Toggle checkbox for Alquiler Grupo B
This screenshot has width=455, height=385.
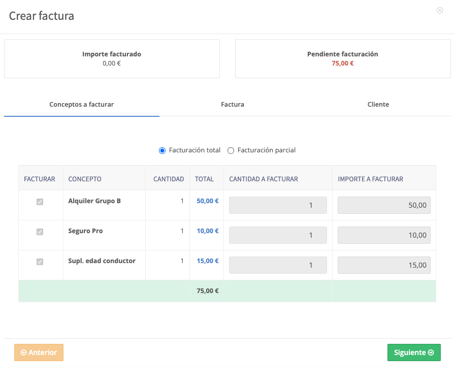40,202
